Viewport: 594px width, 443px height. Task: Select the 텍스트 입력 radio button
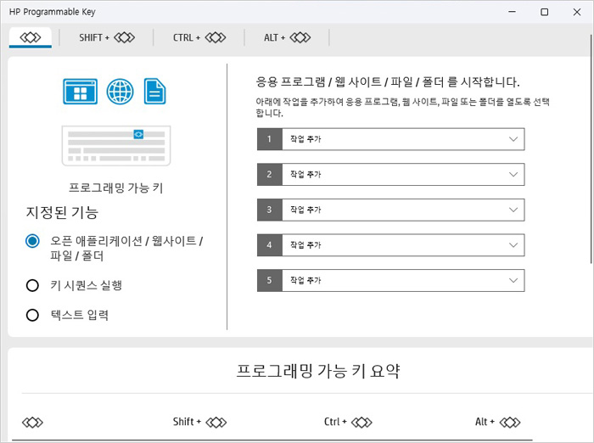point(32,315)
